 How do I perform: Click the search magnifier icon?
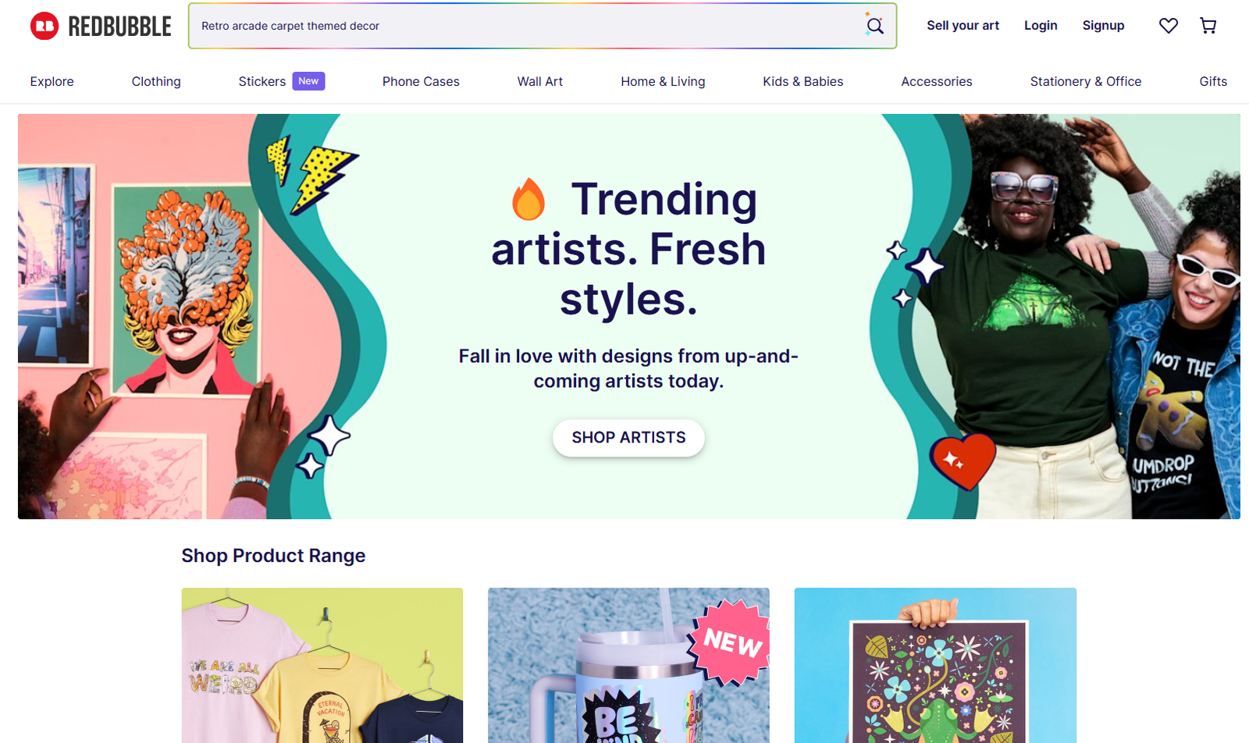pyautogui.click(x=874, y=26)
